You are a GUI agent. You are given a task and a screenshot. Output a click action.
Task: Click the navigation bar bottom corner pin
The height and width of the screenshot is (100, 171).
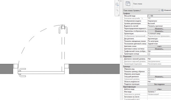point(119,15)
